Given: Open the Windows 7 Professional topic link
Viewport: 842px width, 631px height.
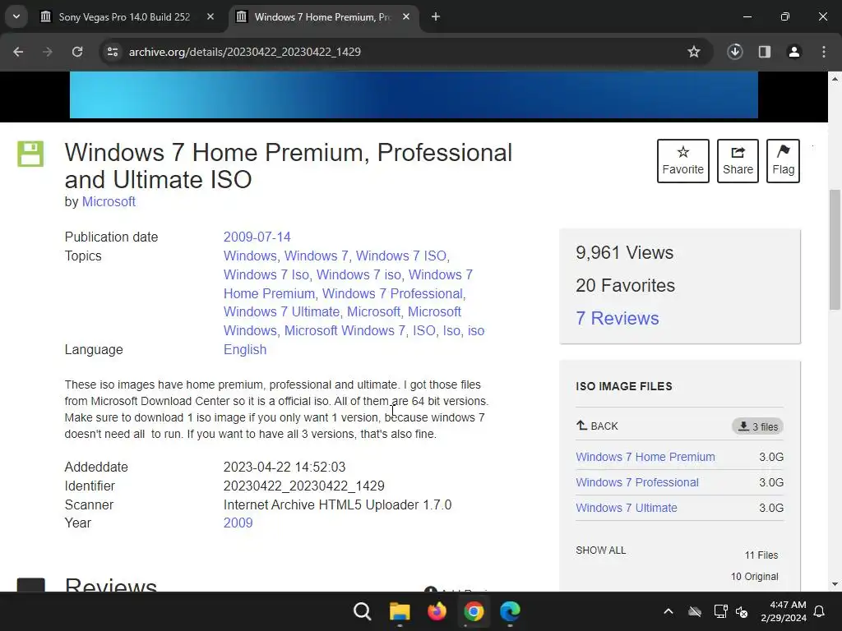Looking at the screenshot, I should [392, 293].
